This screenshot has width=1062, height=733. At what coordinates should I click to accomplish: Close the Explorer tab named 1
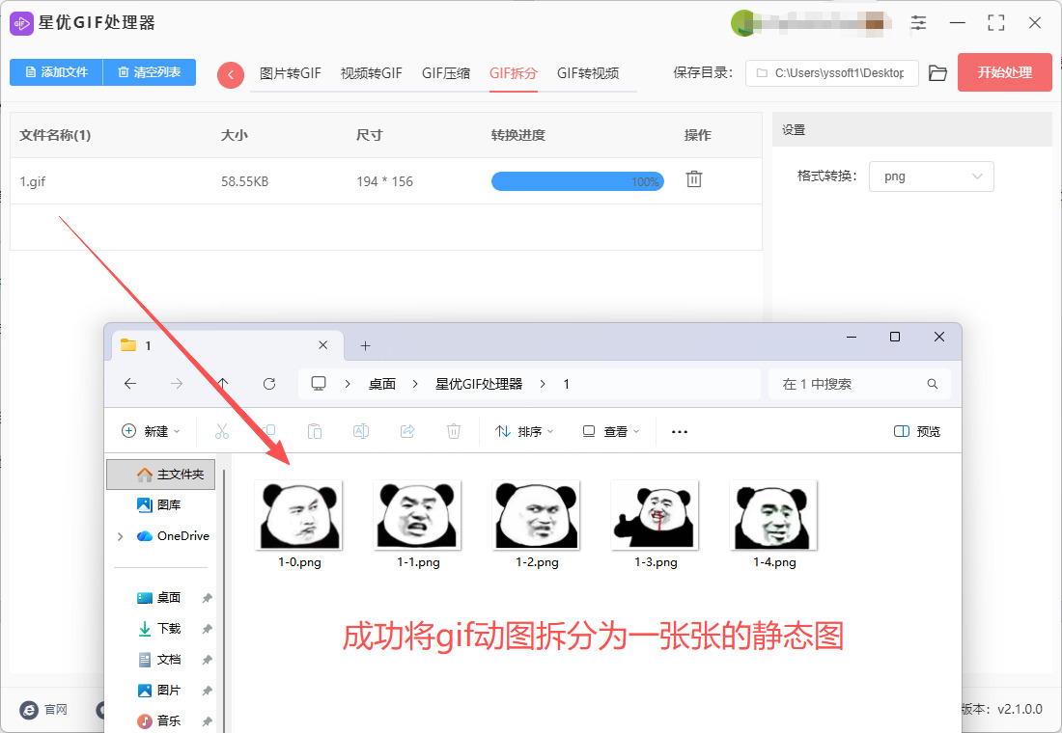pos(323,345)
